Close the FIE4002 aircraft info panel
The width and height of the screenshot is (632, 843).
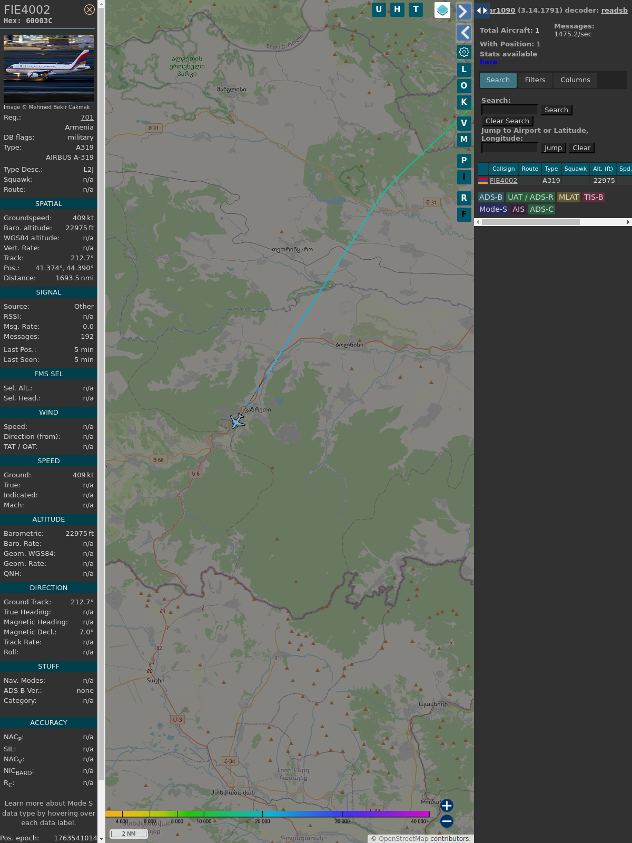pyautogui.click(x=90, y=9)
